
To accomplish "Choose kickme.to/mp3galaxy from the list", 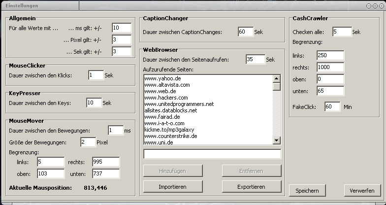I will pyautogui.click(x=169, y=130).
